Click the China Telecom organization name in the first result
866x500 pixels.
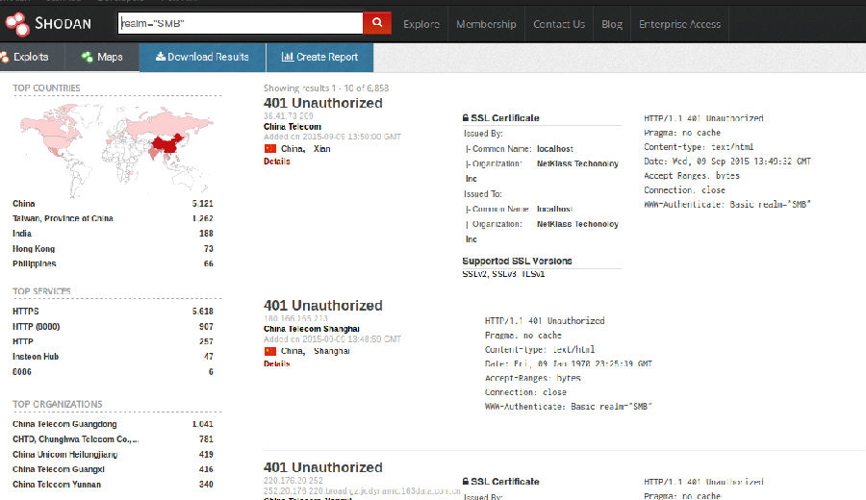[x=293, y=126]
